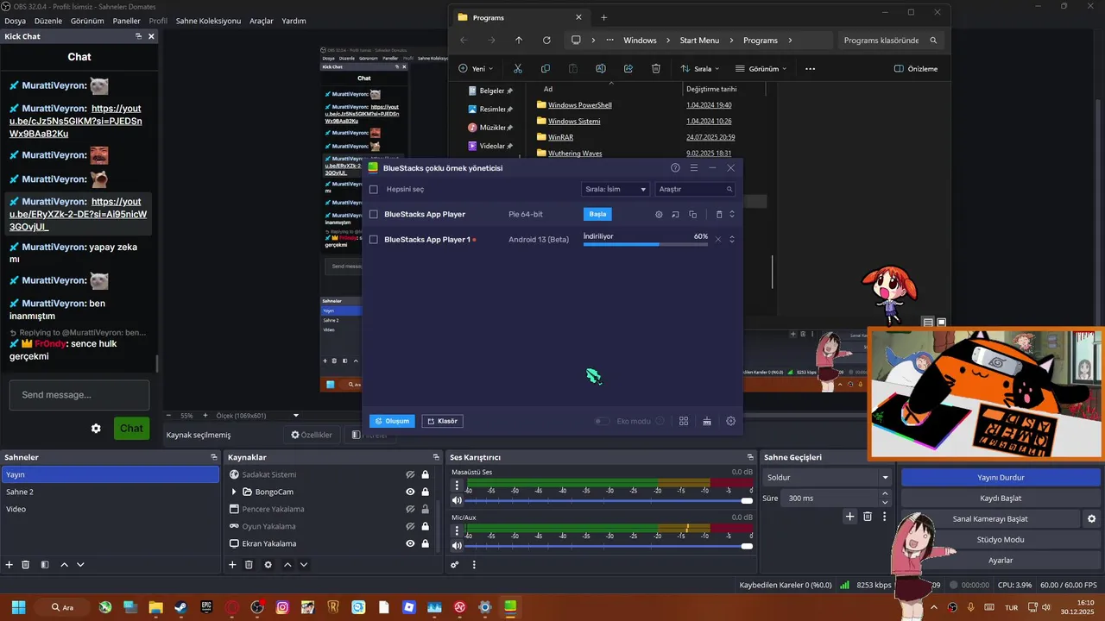This screenshot has width=1105, height=621.
Task: Arrange instances grid icon in BlueStacks
Action: point(684,421)
